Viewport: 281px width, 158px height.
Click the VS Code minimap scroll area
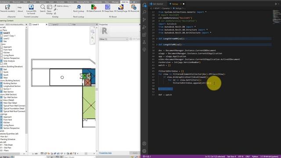pos(276,17)
